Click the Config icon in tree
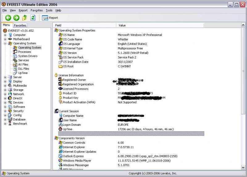The image size is (247, 177). (10, 115)
